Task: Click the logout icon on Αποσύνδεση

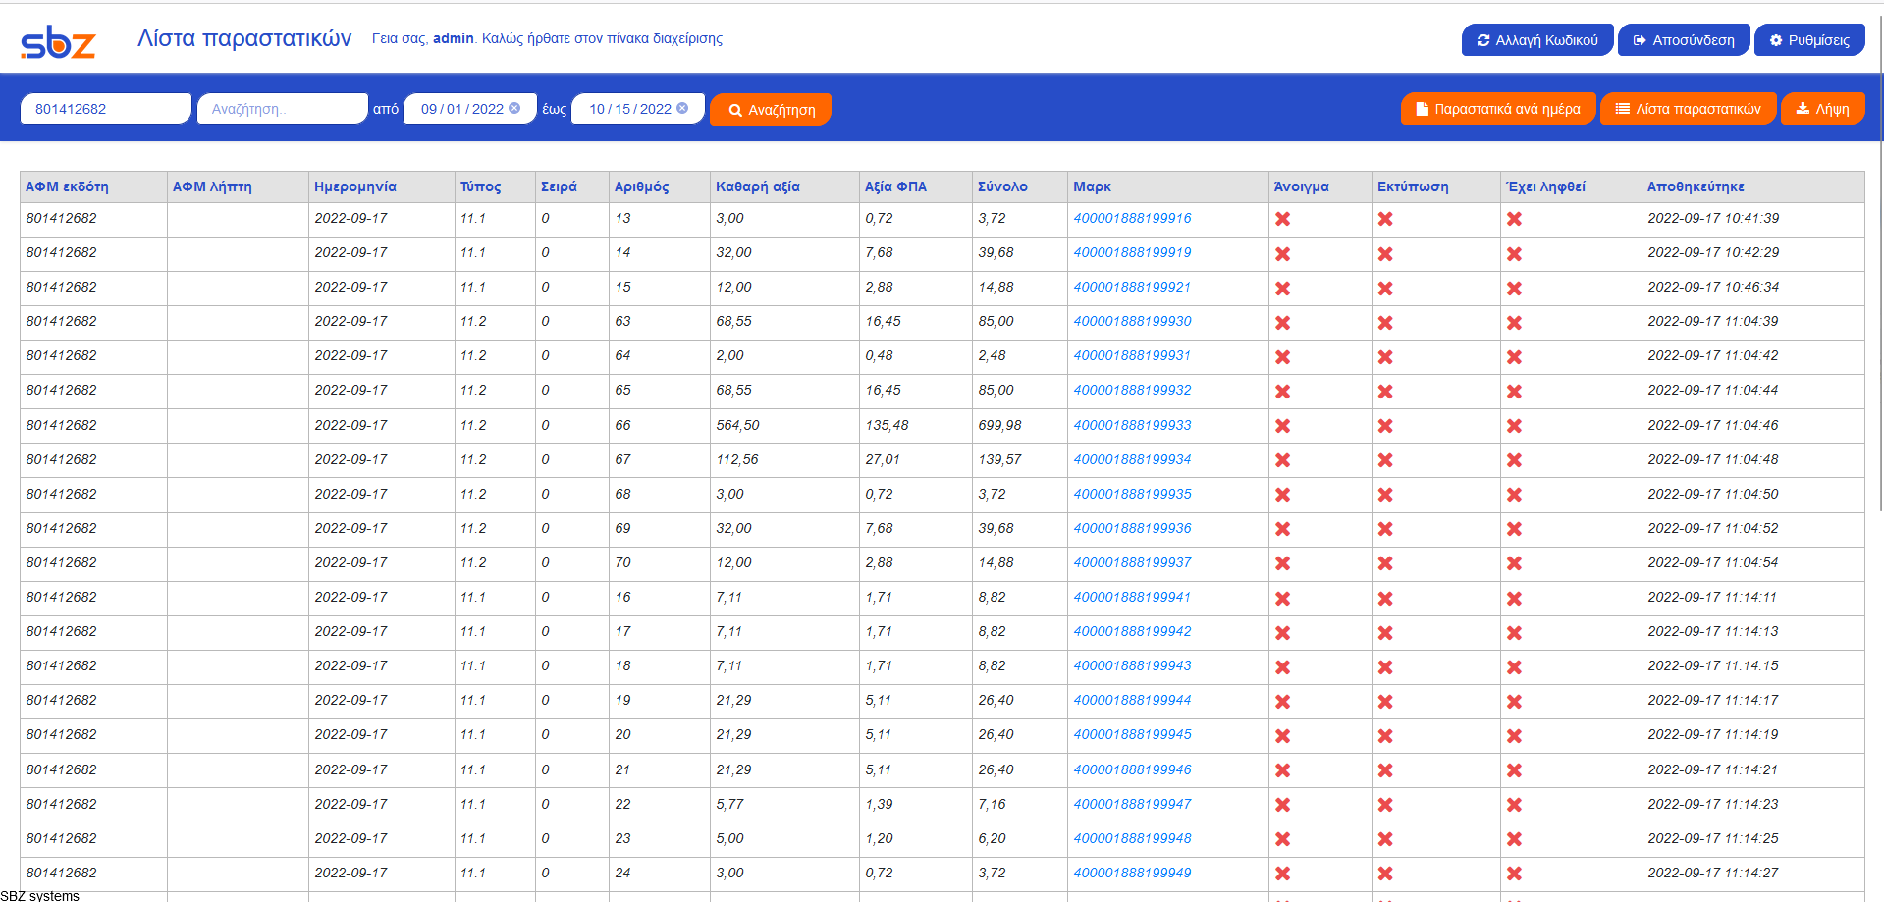Action: click(1639, 39)
